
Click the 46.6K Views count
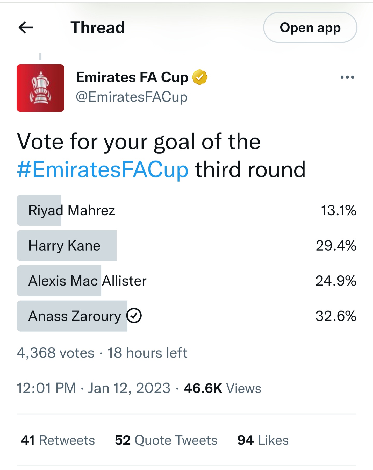(222, 388)
